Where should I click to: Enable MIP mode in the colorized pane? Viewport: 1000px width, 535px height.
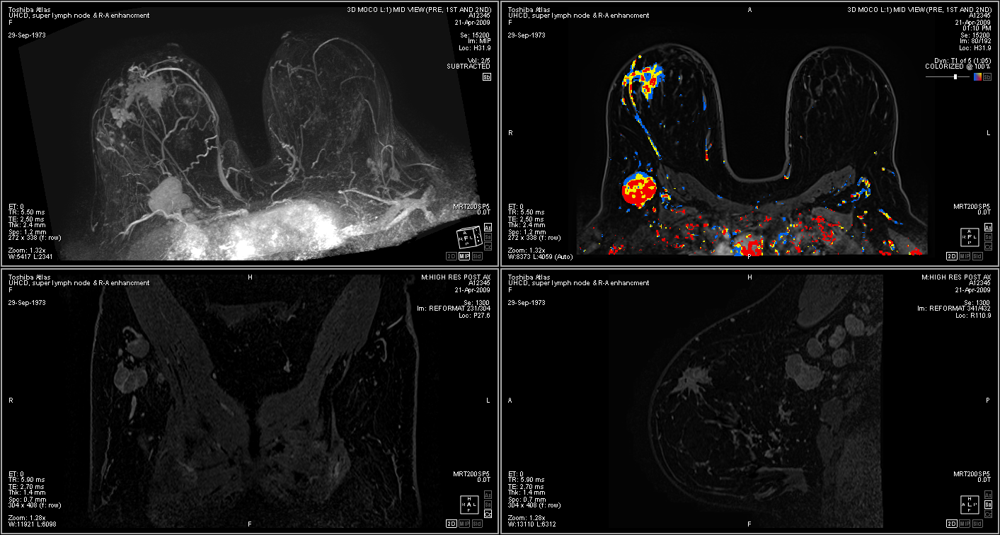click(965, 256)
